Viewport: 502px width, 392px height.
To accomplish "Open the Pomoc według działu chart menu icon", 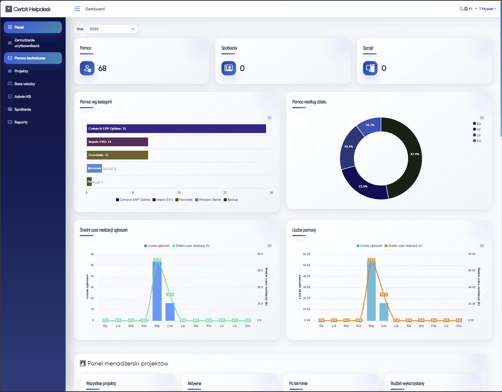I will (482, 118).
